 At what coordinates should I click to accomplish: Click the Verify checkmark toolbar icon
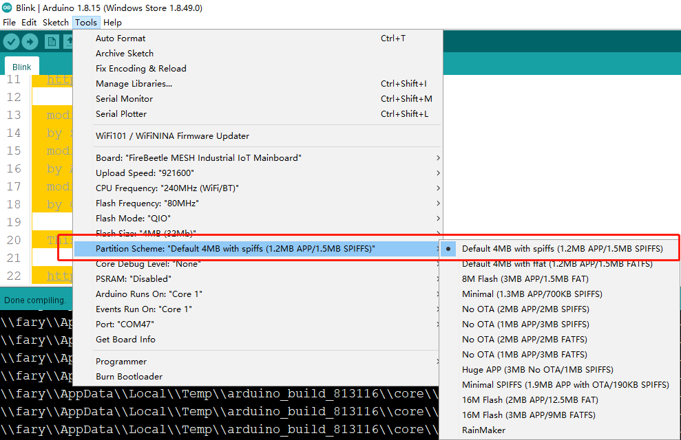(11, 42)
